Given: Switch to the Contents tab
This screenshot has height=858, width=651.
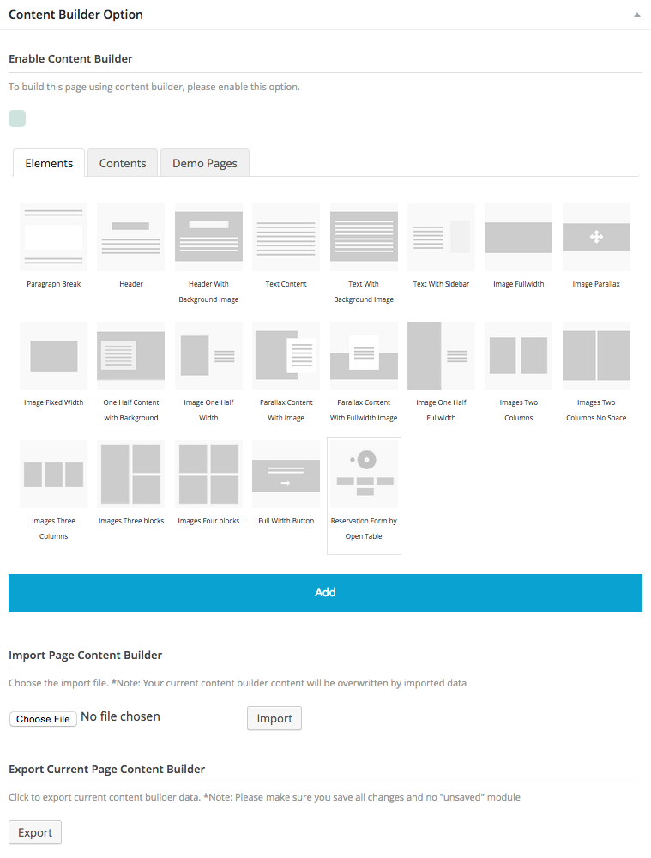Looking at the screenshot, I should click(x=123, y=163).
